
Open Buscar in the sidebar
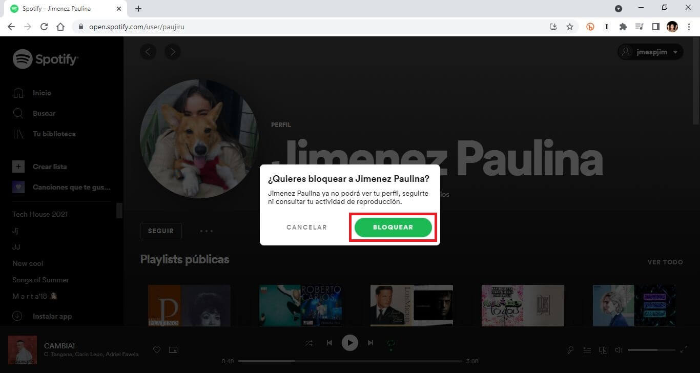tap(34, 113)
